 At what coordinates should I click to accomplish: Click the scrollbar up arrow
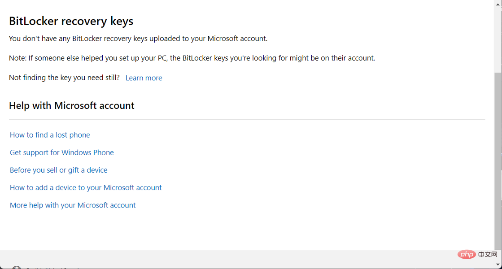pos(498,4)
